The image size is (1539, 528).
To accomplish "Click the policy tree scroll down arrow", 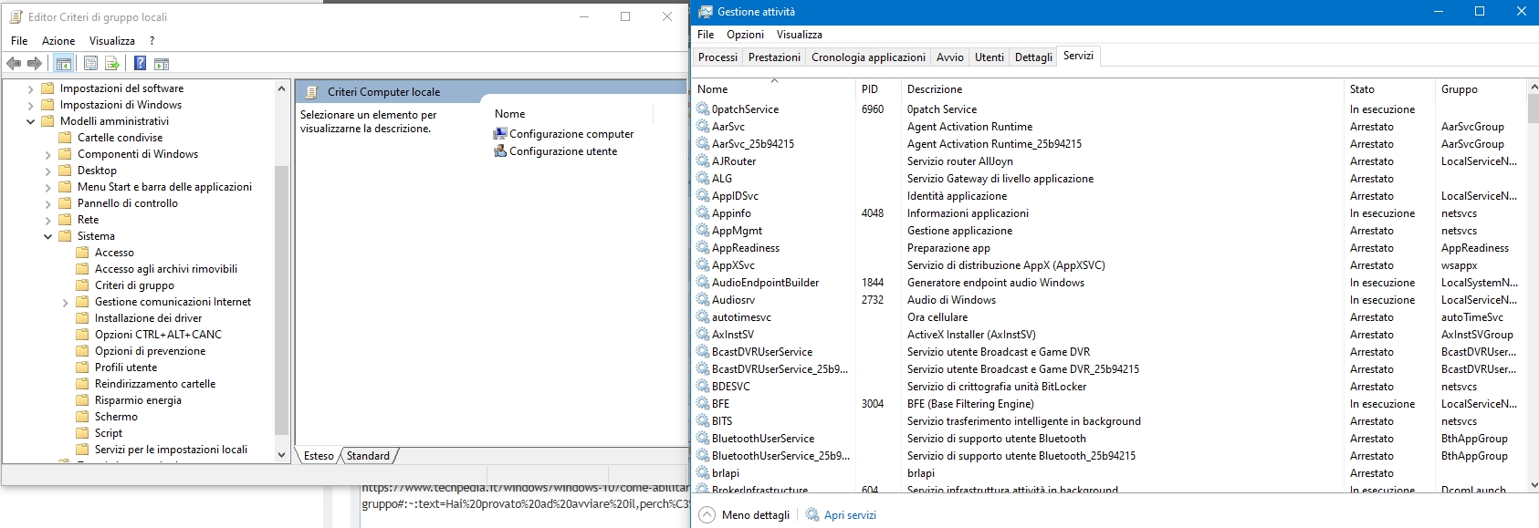I will 281,454.
